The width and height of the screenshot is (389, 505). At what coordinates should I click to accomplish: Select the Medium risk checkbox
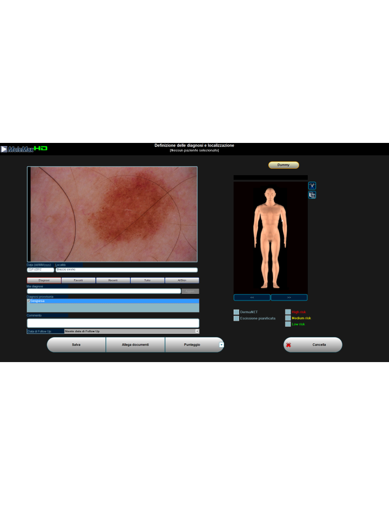pyautogui.click(x=288, y=318)
